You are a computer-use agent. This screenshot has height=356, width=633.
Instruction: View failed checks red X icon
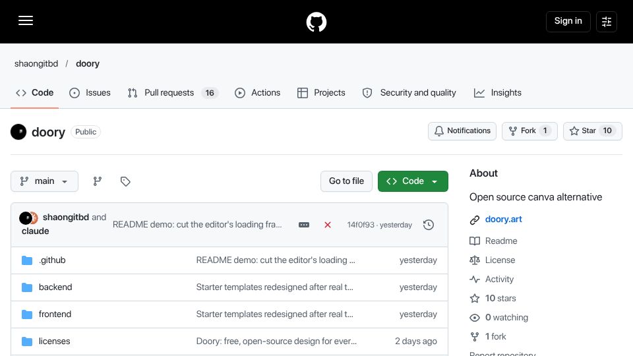pos(328,225)
